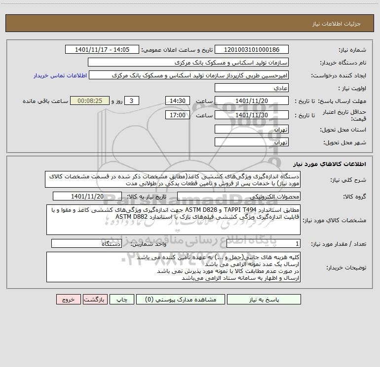Click the خروج exit button
380x367 pixels.
point(68,299)
